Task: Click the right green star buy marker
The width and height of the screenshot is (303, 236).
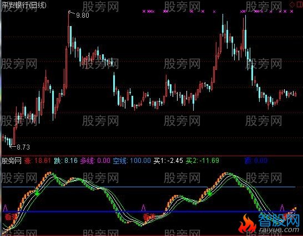Action: pyautogui.click(x=209, y=193)
